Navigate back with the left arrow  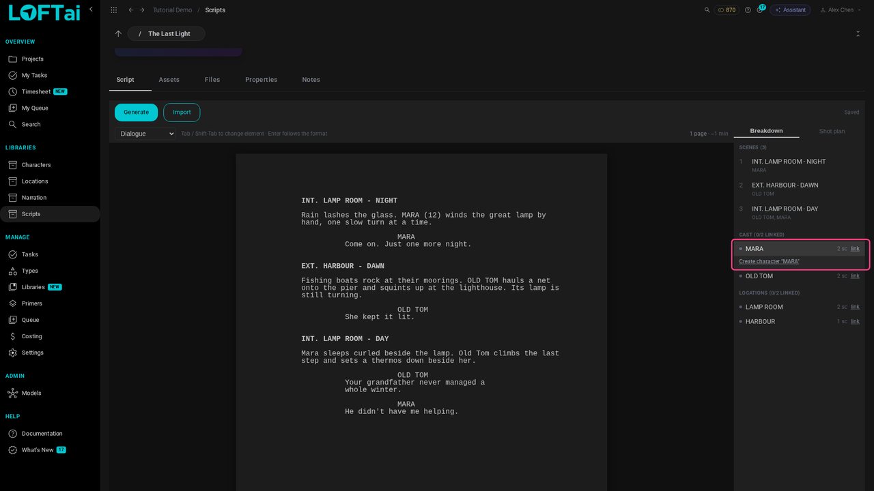click(x=131, y=10)
